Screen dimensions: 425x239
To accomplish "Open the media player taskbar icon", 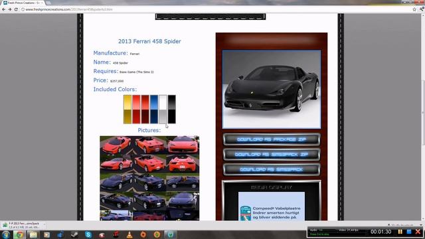I will (47, 234).
